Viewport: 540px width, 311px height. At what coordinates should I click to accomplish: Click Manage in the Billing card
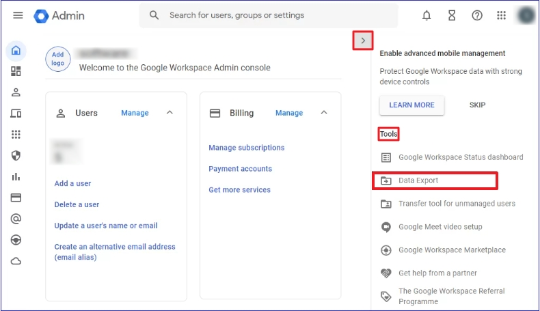(x=289, y=113)
